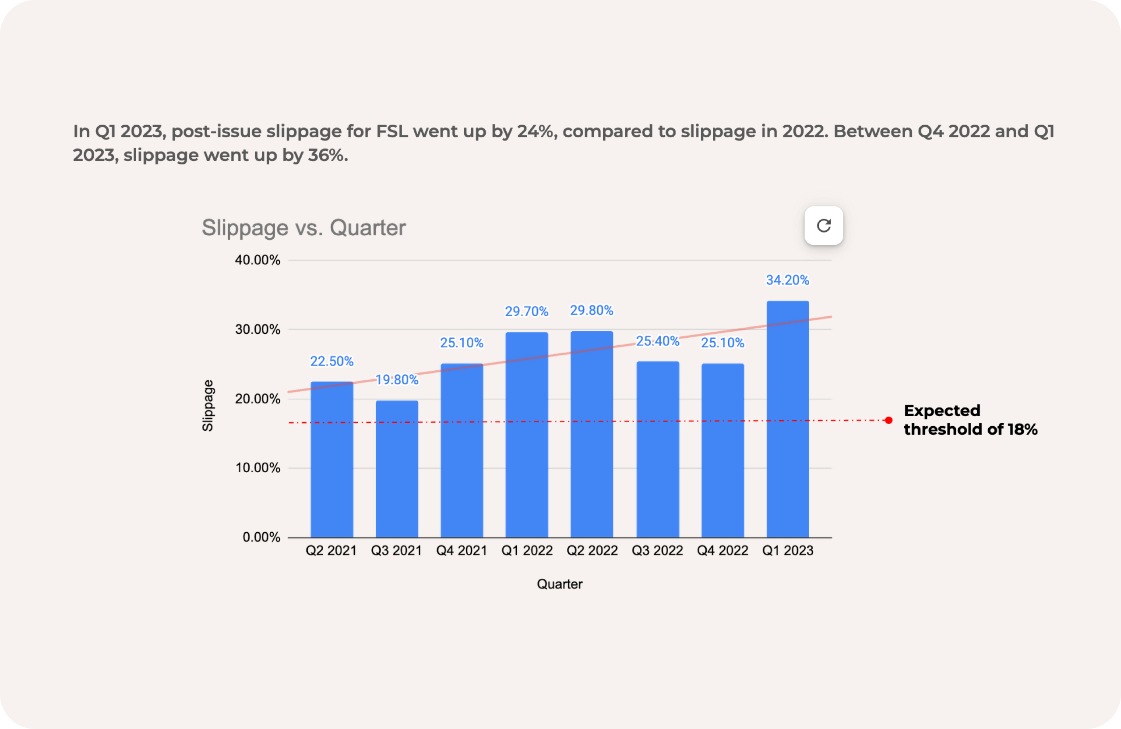Click the 34.20% data label
Screen dimensions: 1121x729
[x=787, y=280]
